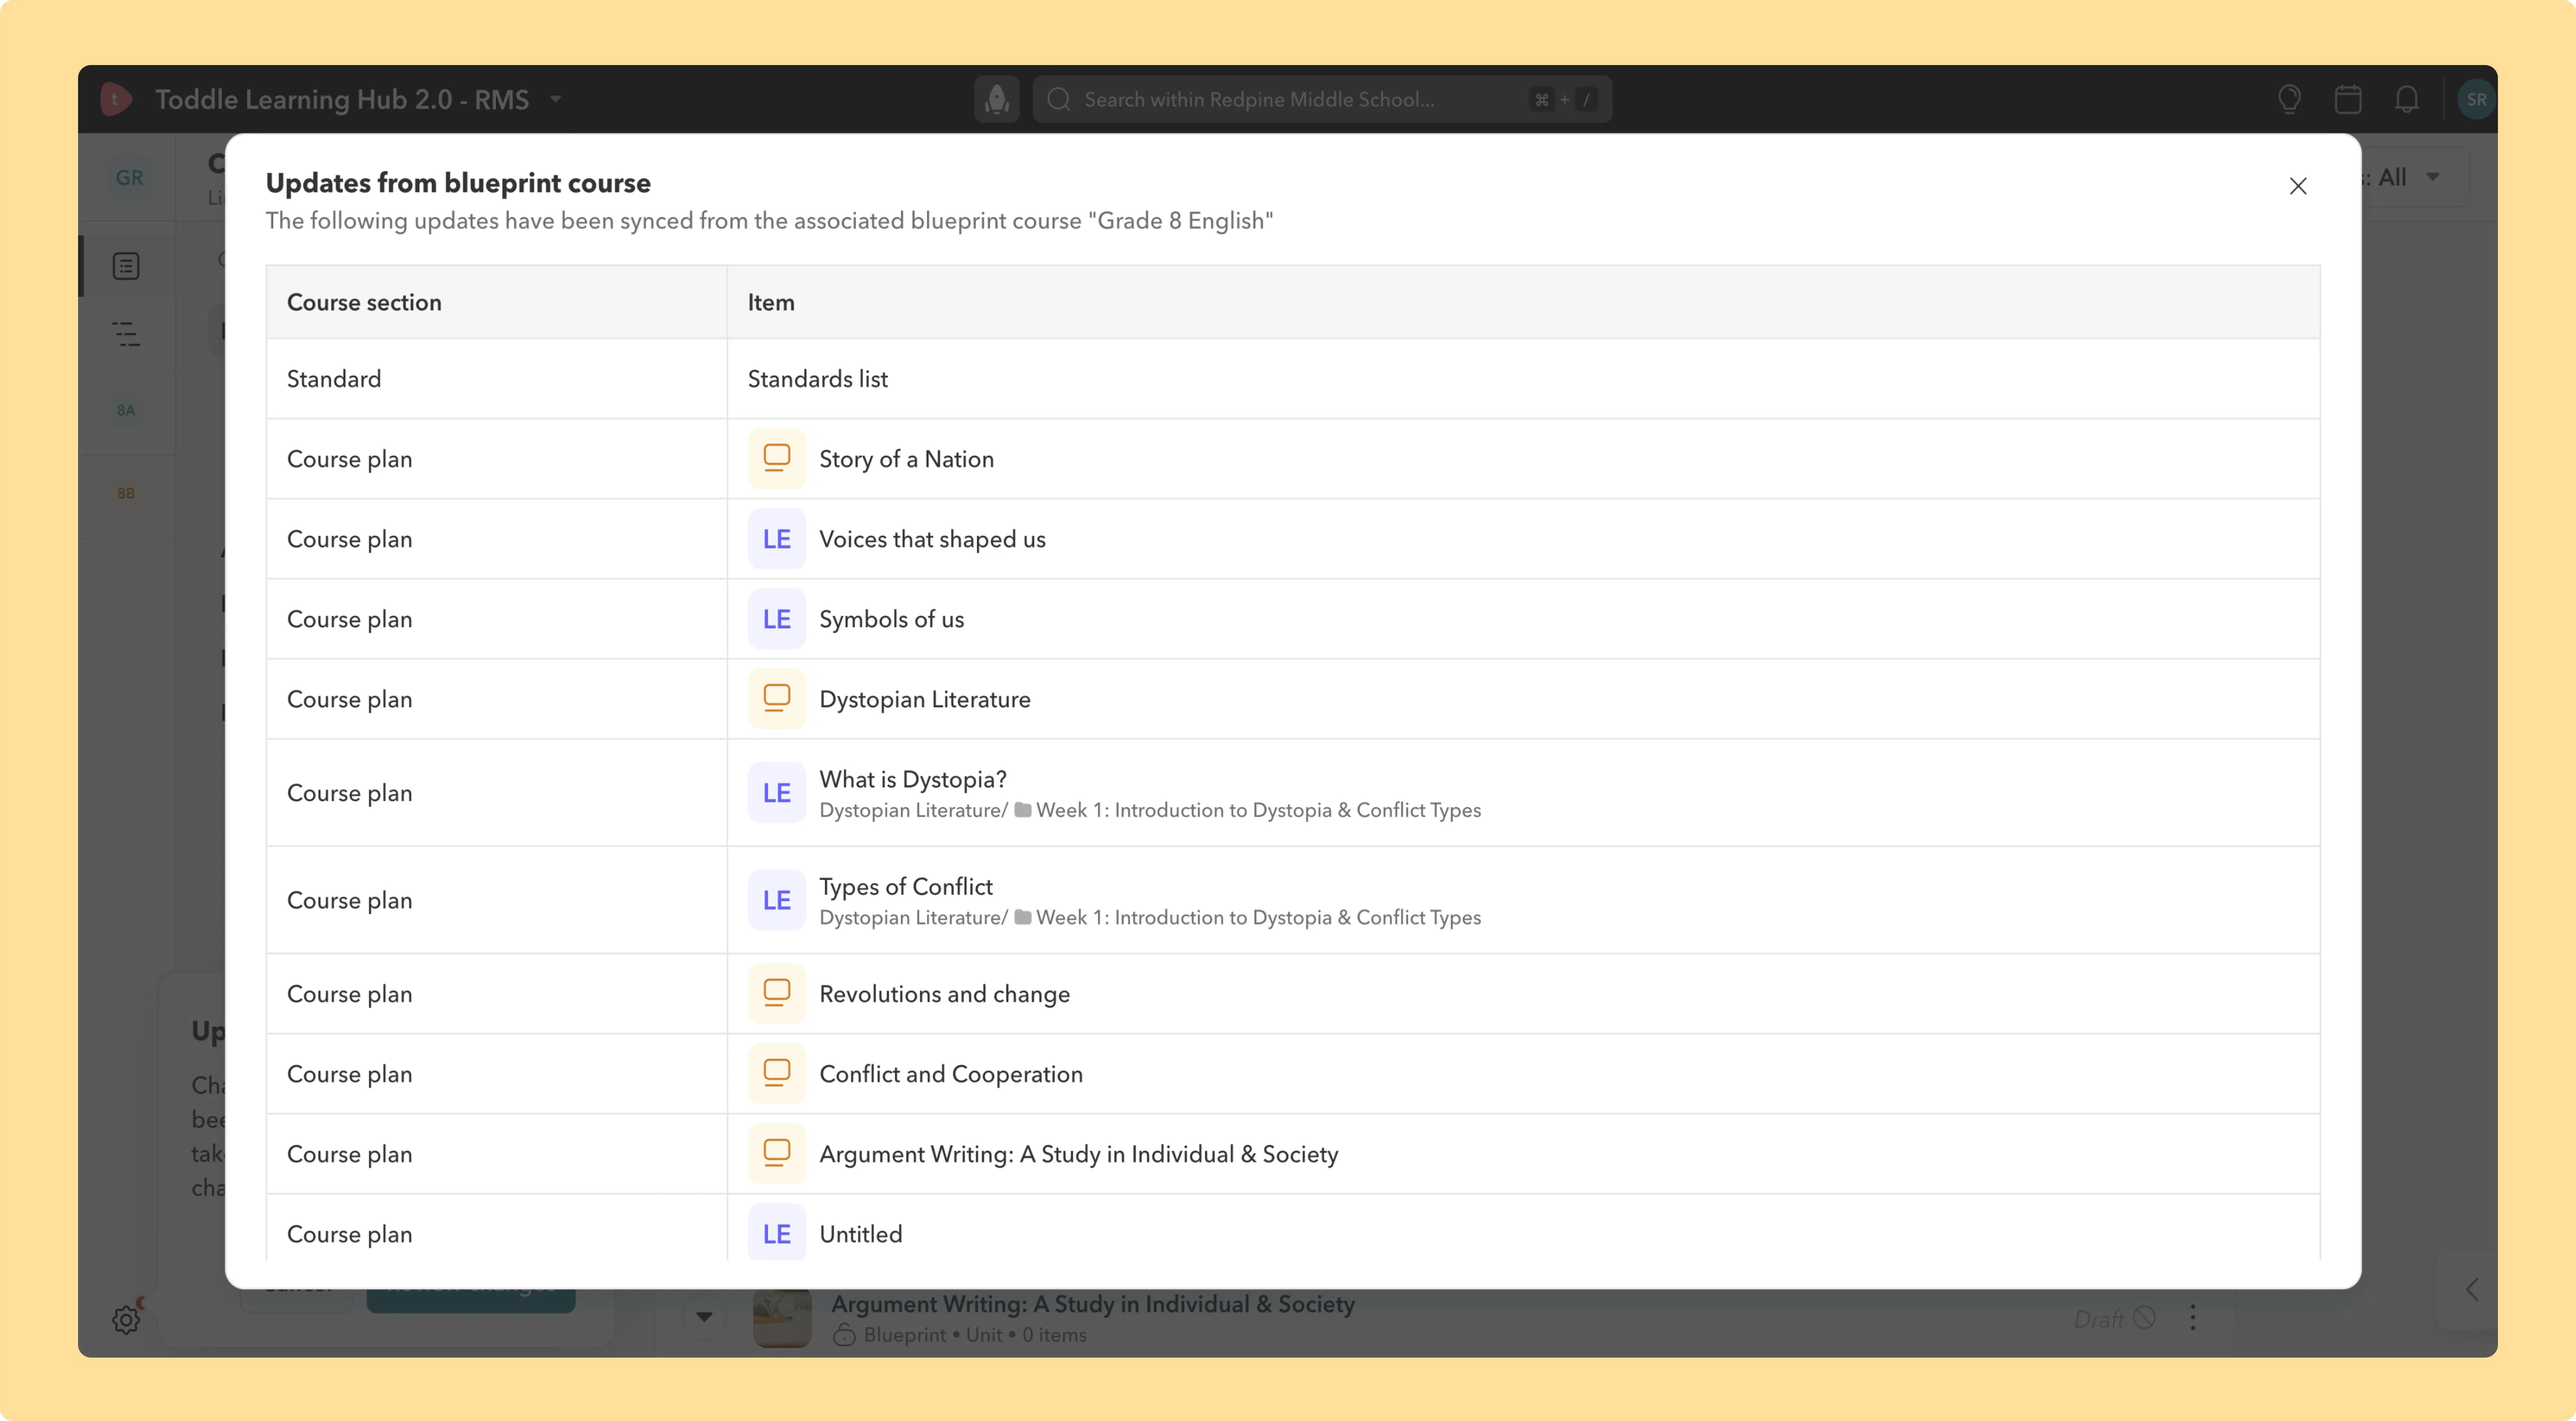Open the lightbulb help icon
Screen dimensions: 2576x1421
pos(2289,99)
